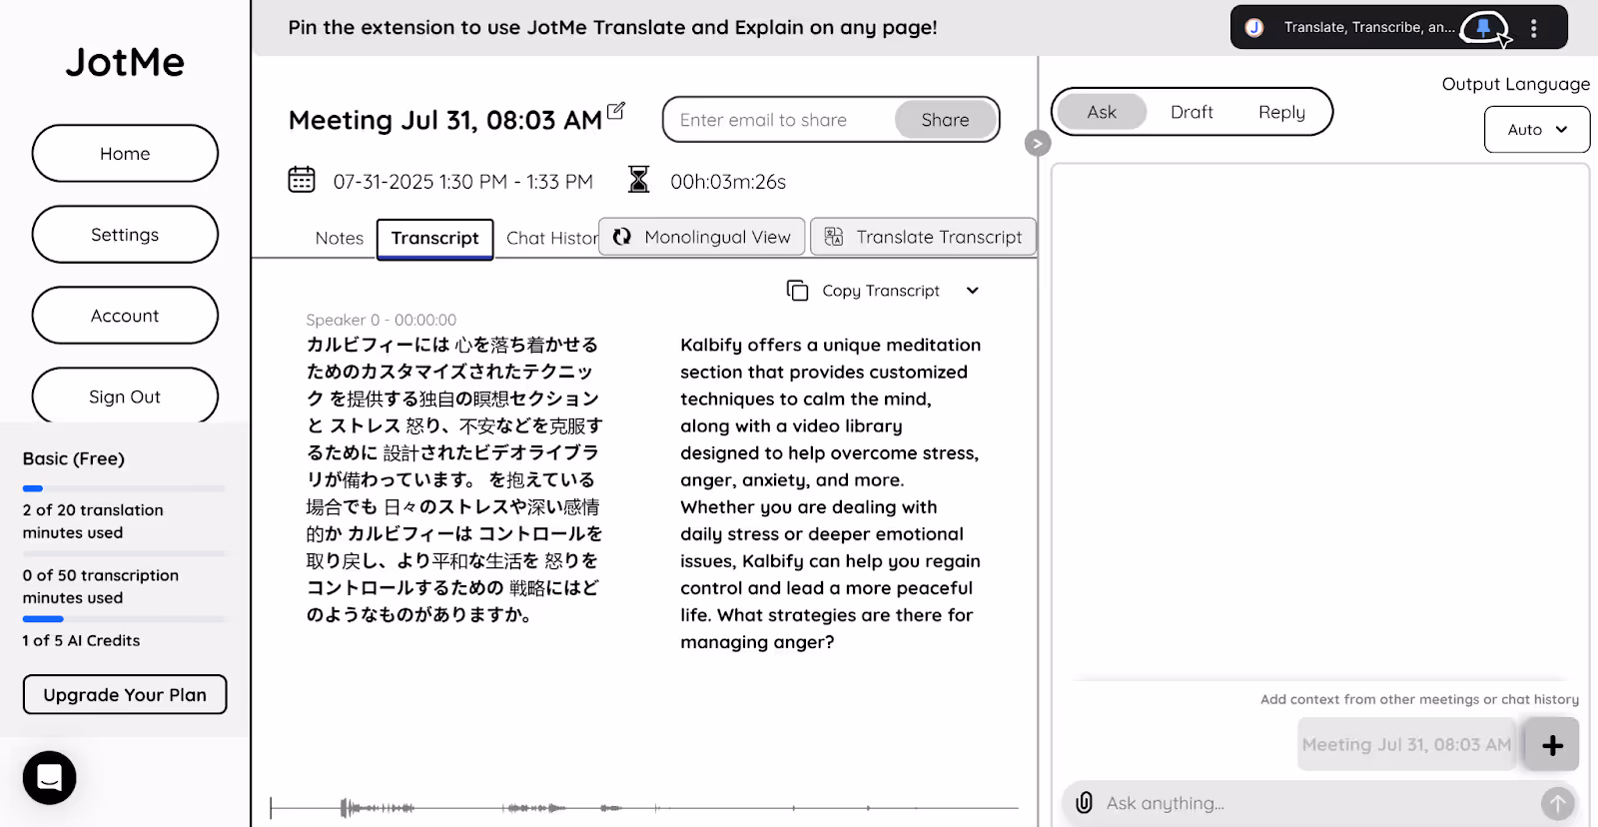
Task: Click the Meeting Jul 31, 08:03 AM title
Action: click(x=445, y=121)
